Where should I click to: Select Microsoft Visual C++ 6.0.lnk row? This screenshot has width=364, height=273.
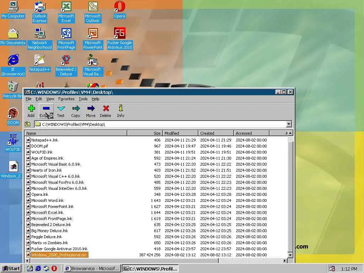[x=156, y=176]
